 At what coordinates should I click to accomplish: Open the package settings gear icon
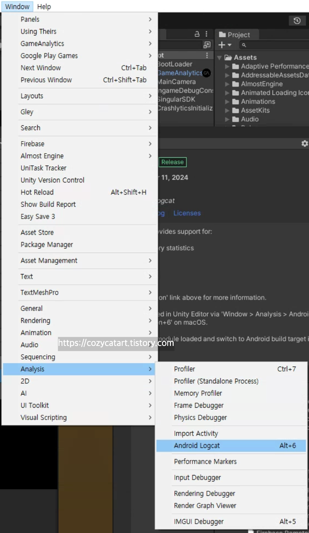pyautogui.click(x=304, y=143)
